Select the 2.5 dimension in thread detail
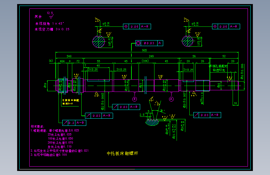This screenshot has height=175, width=270. point(142,115)
